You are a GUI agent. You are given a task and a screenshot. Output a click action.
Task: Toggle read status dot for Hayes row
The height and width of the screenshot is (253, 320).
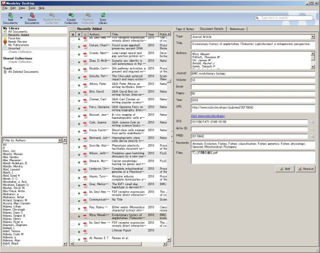[79, 178]
